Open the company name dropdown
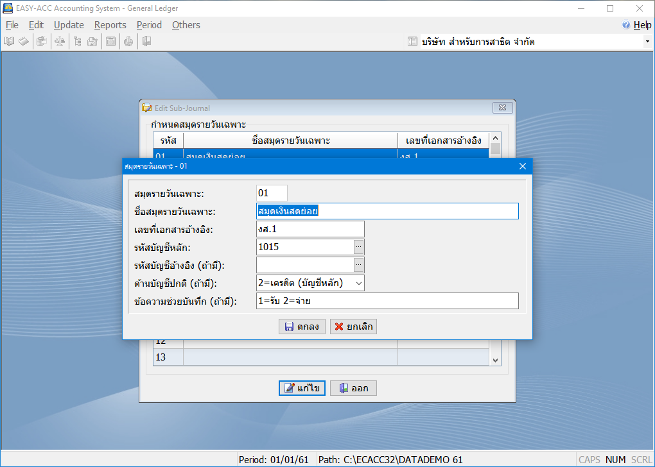Screen dimensions: 655x467 [x=647, y=42]
